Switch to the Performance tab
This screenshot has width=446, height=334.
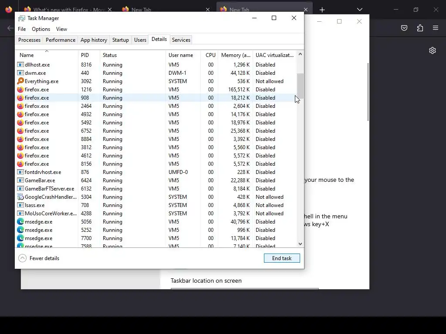pyautogui.click(x=61, y=40)
